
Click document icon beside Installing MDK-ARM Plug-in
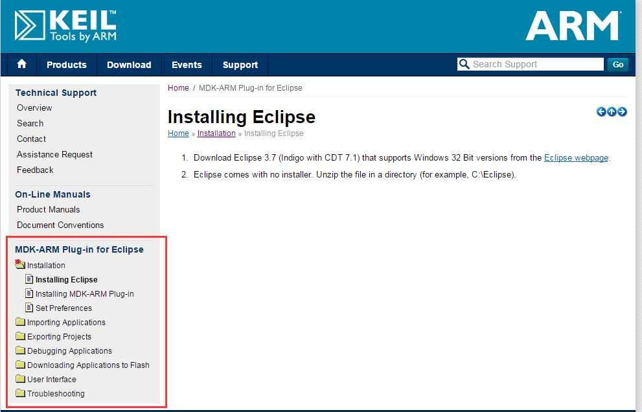tap(29, 293)
